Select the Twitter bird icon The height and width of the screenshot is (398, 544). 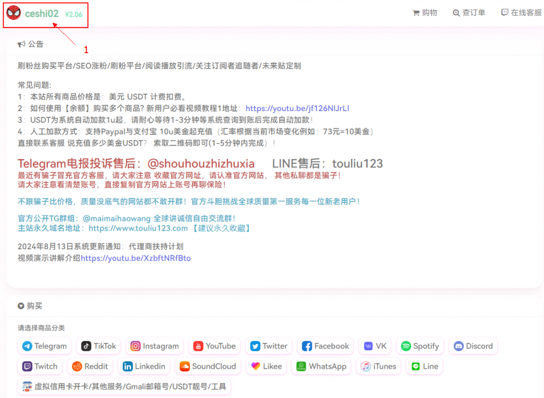pos(255,346)
